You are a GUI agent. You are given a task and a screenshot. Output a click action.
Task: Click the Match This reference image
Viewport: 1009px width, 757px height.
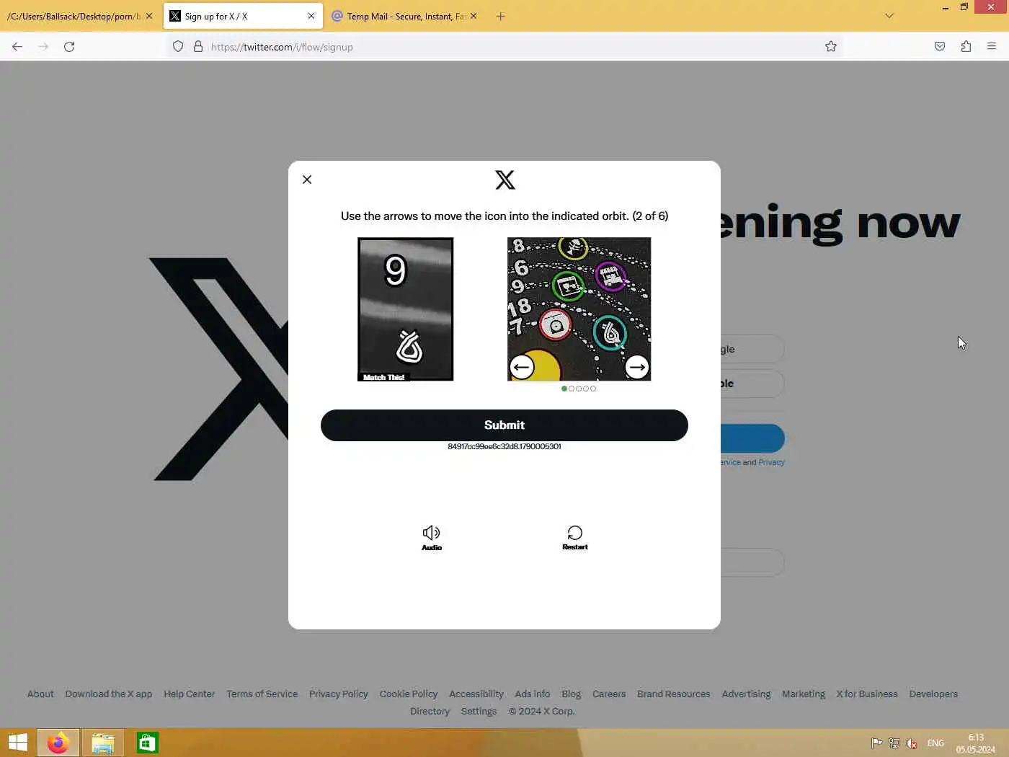tap(406, 309)
